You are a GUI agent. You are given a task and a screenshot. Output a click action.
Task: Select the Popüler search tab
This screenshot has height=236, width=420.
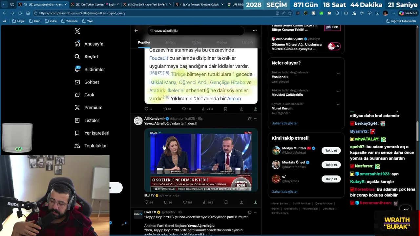coord(144,42)
